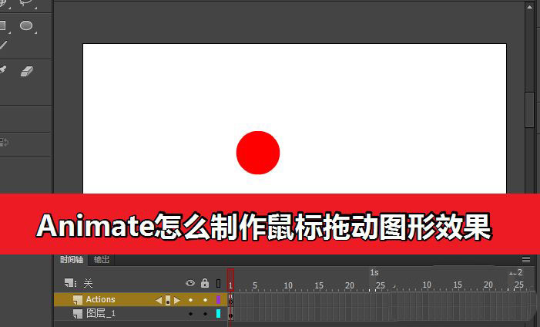Viewport: 540px width, 327px height.
Task: Click the 1s marker on timeline ruler
Action: (x=374, y=272)
